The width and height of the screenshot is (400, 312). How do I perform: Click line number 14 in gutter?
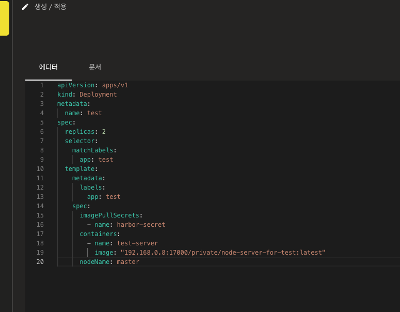pos(40,206)
